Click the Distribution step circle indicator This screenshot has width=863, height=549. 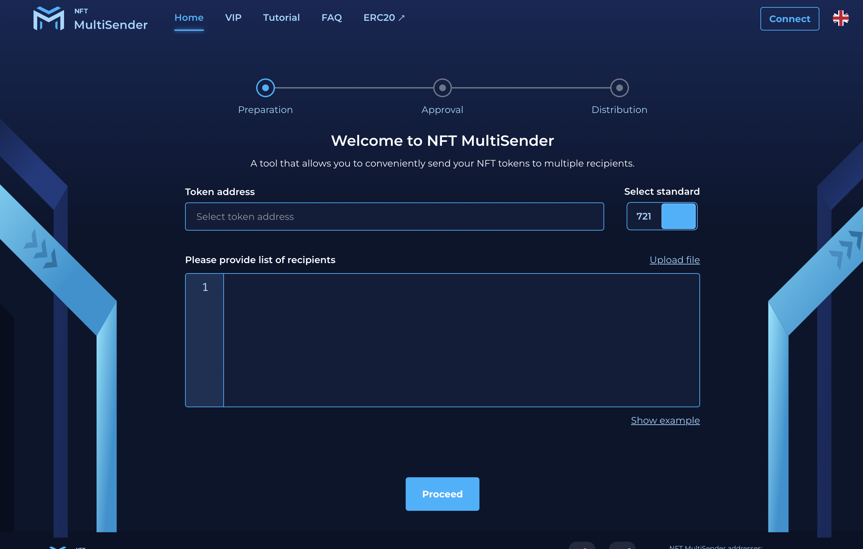[x=619, y=88]
